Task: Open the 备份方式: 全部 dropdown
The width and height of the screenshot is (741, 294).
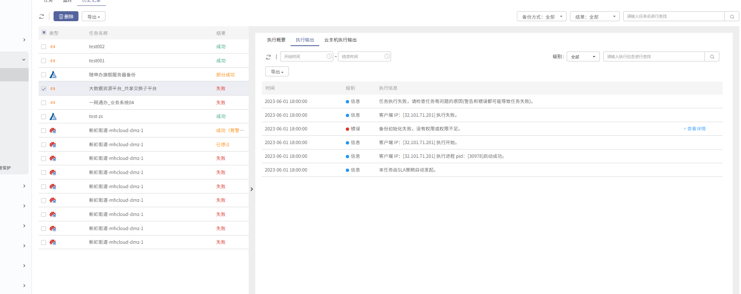Action: pyautogui.click(x=542, y=17)
